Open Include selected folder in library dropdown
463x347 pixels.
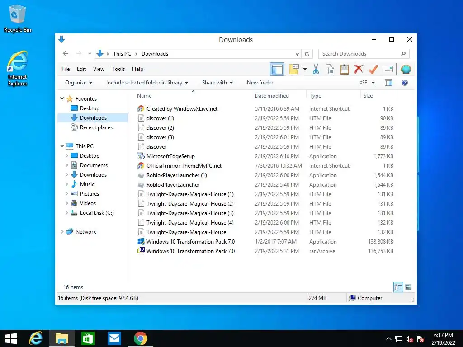[x=147, y=83]
